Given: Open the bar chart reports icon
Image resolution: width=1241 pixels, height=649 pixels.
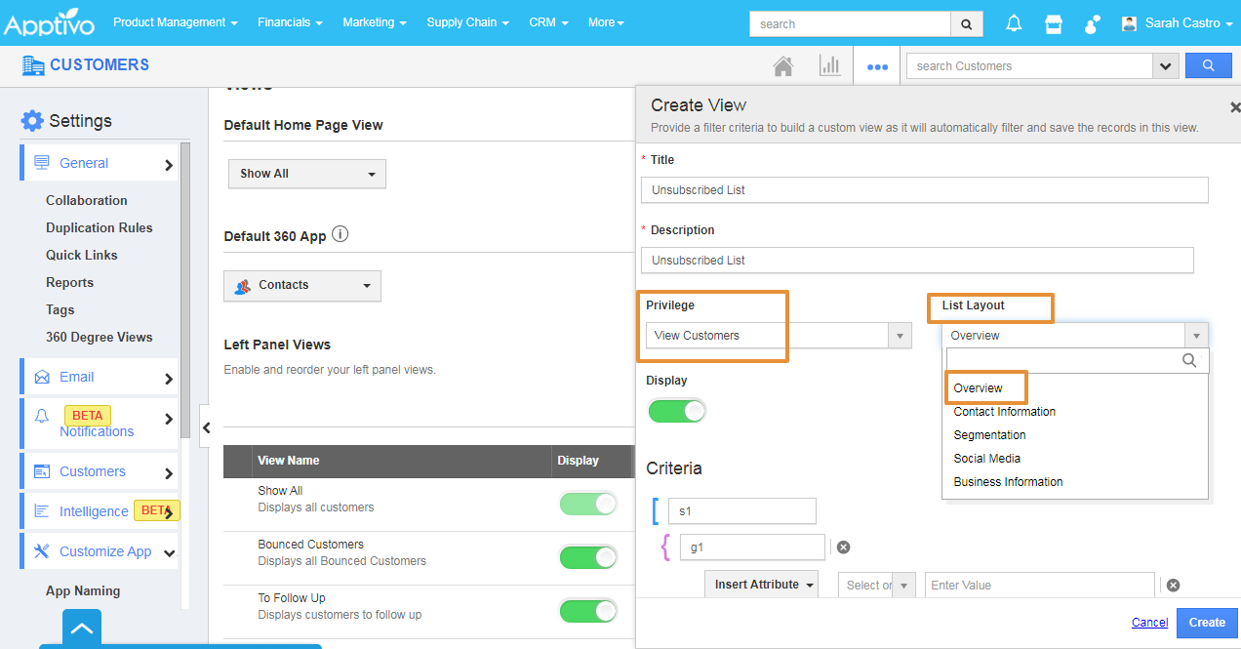Looking at the screenshot, I should (x=829, y=66).
